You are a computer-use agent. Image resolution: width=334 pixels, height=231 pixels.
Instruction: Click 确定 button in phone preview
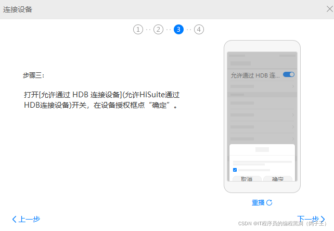pyautogui.click(x=278, y=178)
